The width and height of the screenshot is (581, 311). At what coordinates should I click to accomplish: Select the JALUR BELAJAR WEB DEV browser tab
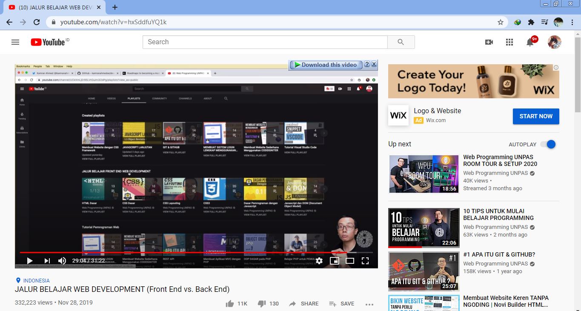coord(54,8)
